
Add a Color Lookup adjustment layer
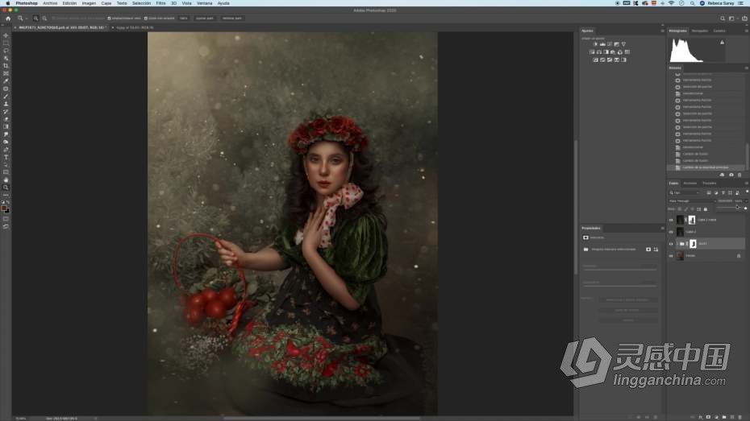pyautogui.click(x=627, y=52)
